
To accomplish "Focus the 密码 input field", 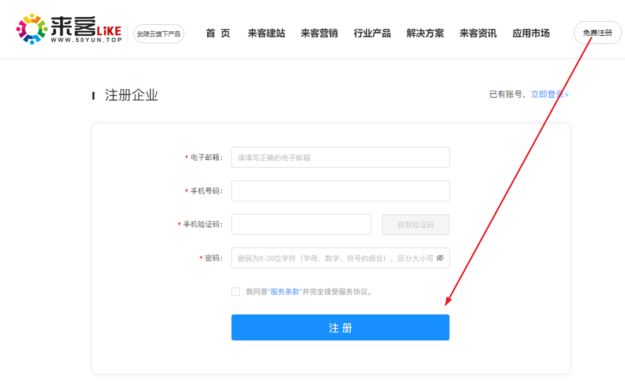I will click(340, 258).
